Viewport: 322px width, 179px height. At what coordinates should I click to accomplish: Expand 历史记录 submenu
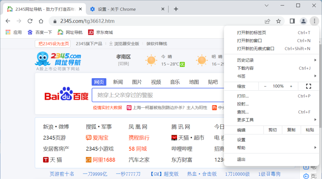pos(272,60)
